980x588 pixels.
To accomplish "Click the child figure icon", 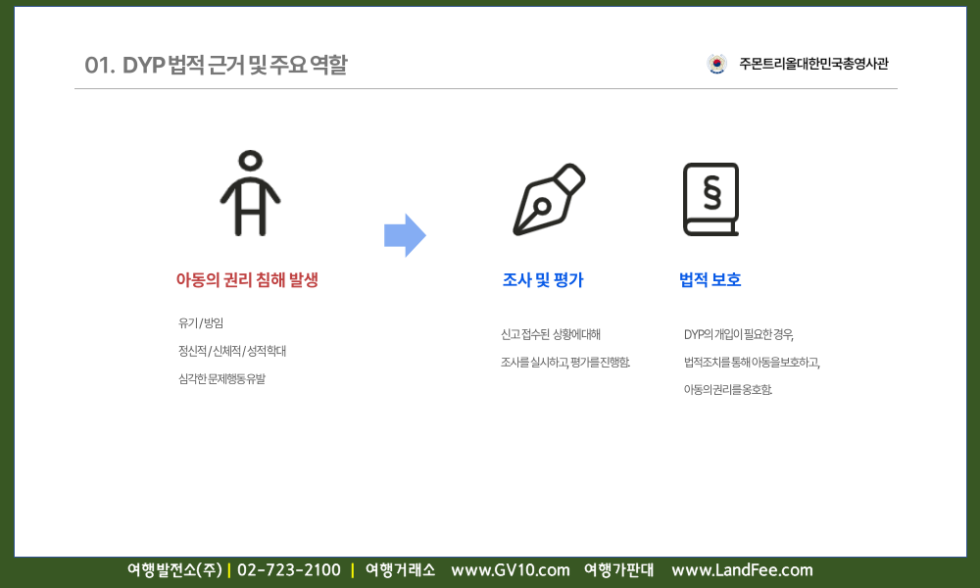I will pyautogui.click(x=250, y=193).
